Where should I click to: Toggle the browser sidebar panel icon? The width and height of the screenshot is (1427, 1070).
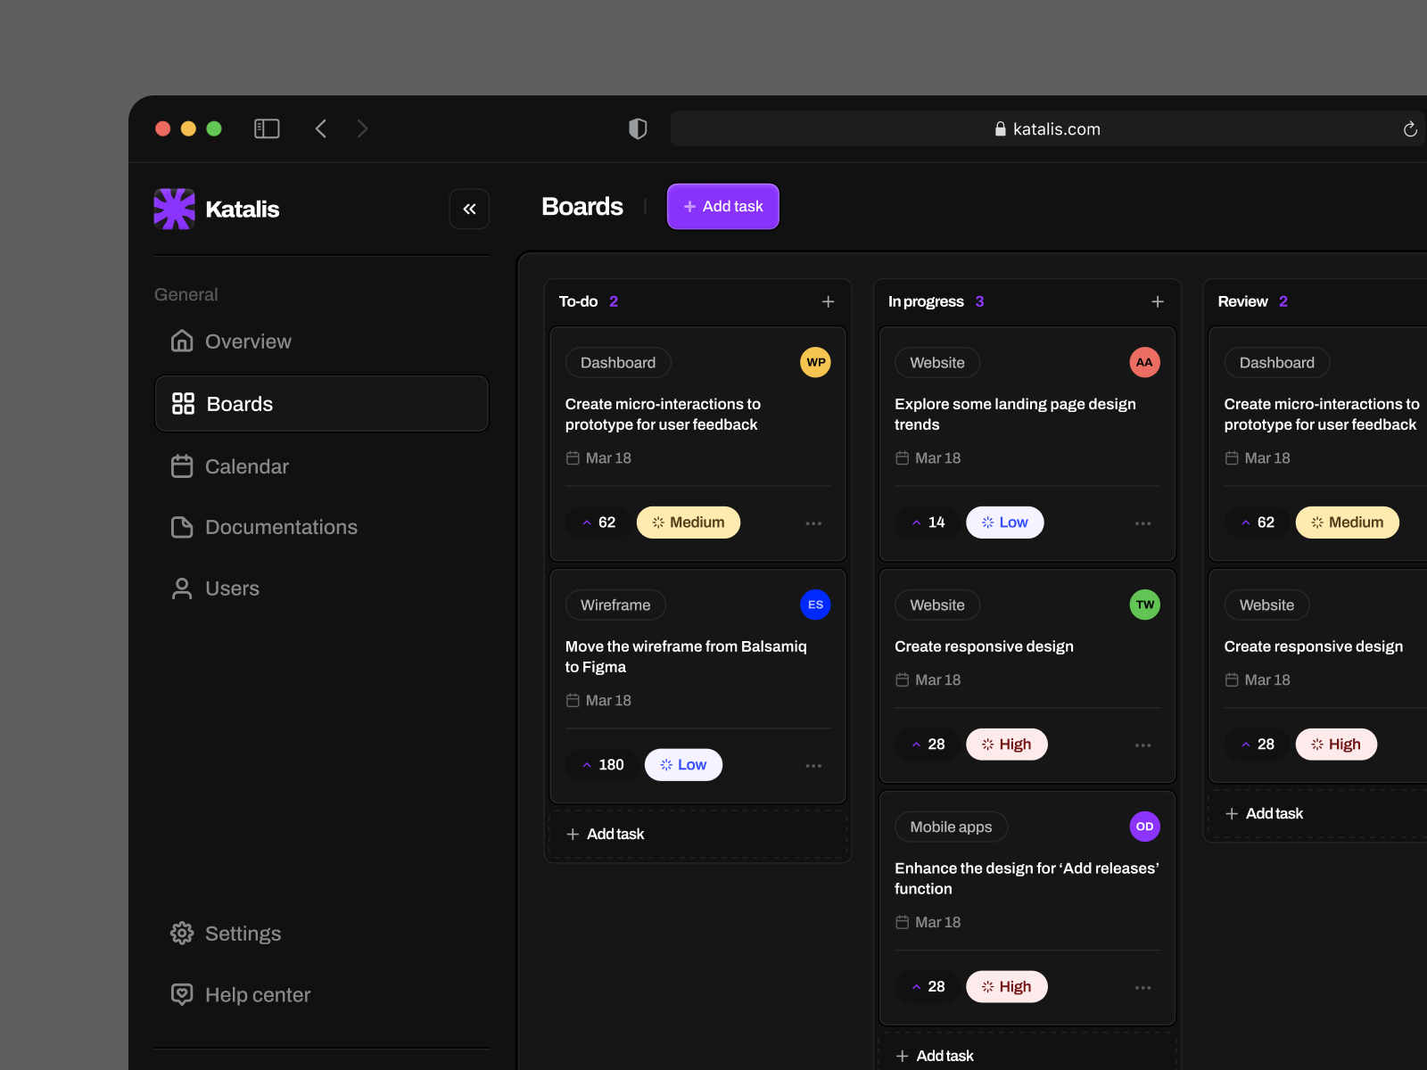pyautogui.click(x=267, y=128)
